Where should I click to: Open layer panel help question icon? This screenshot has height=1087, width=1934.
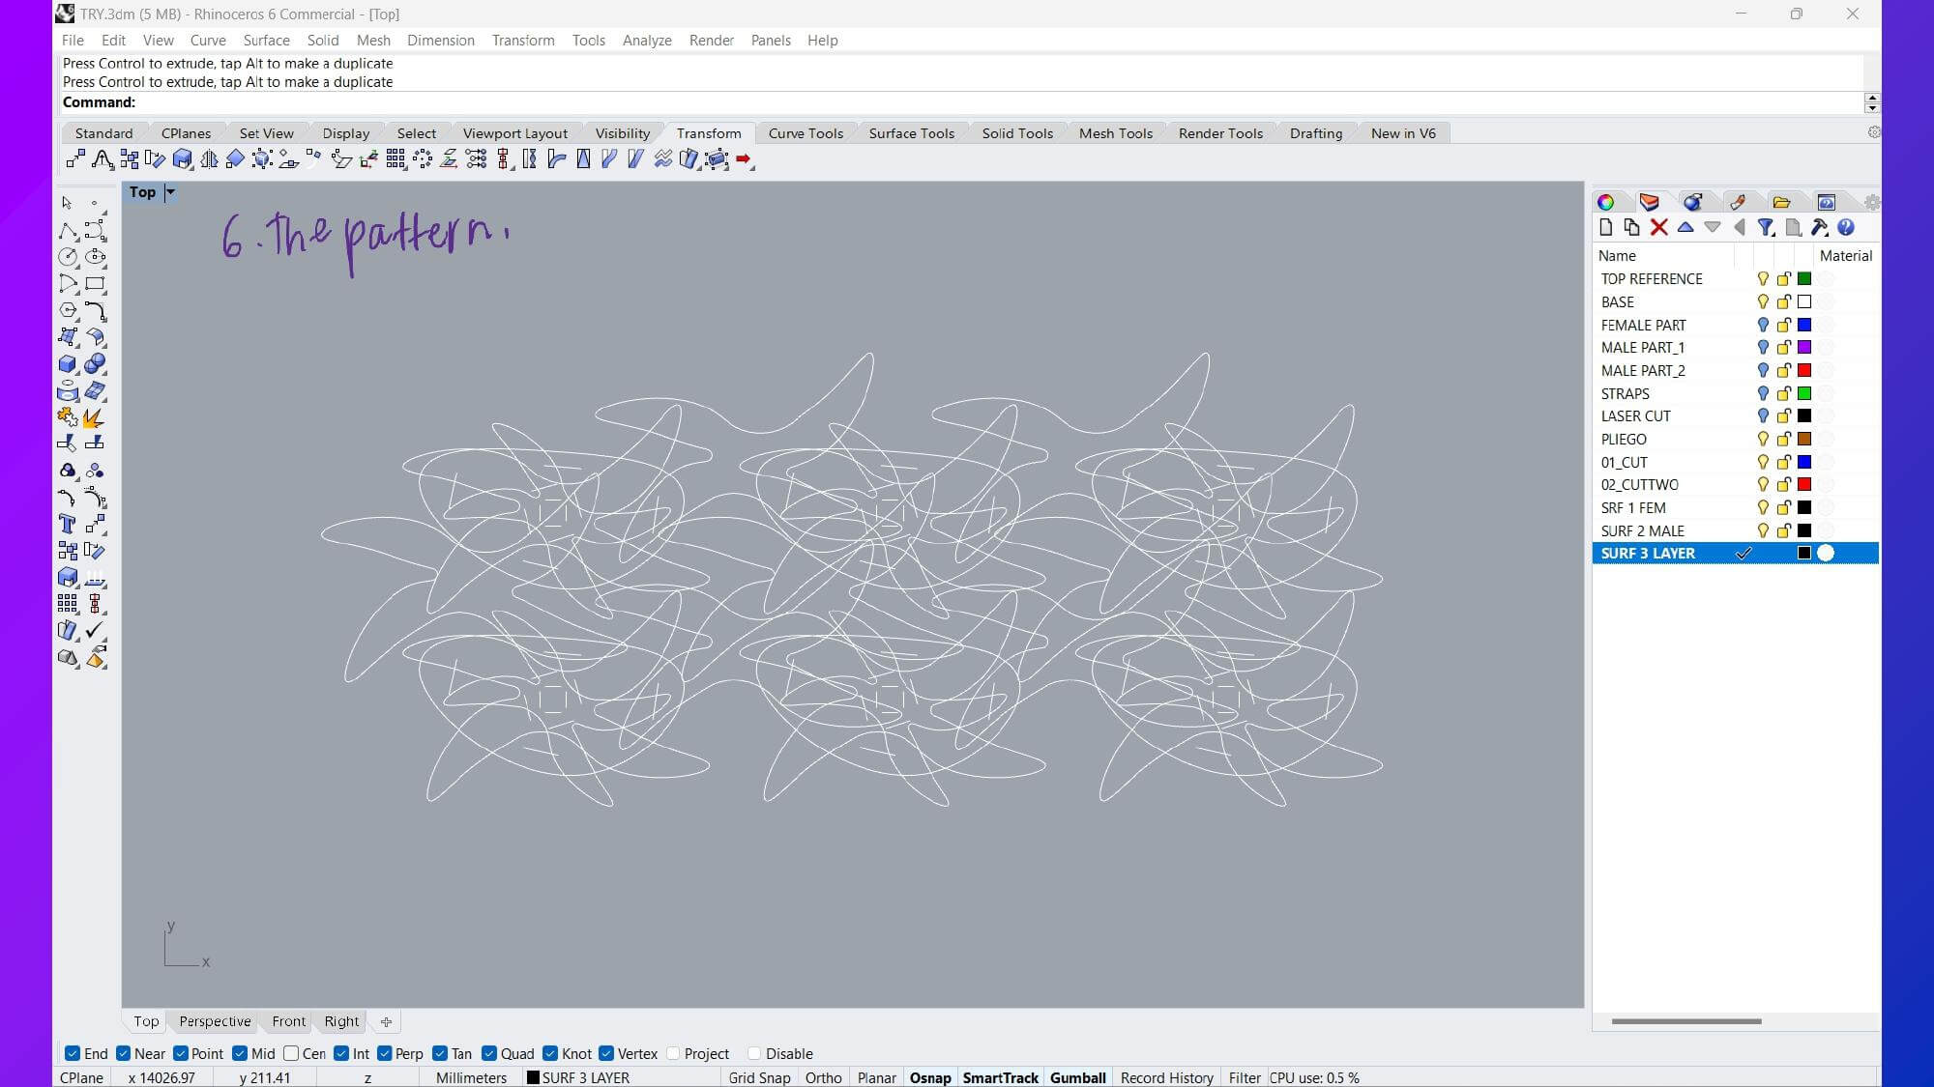(1846, 227)
